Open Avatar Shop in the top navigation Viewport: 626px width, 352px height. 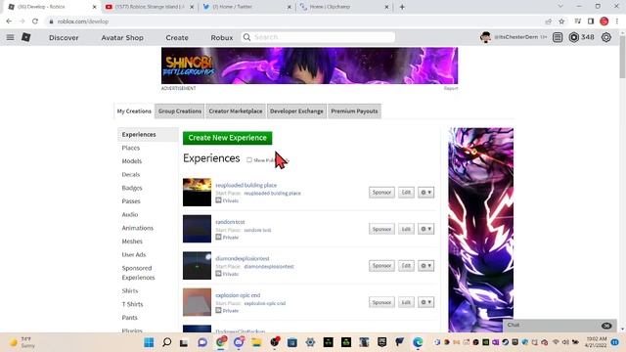pos(122,37)
